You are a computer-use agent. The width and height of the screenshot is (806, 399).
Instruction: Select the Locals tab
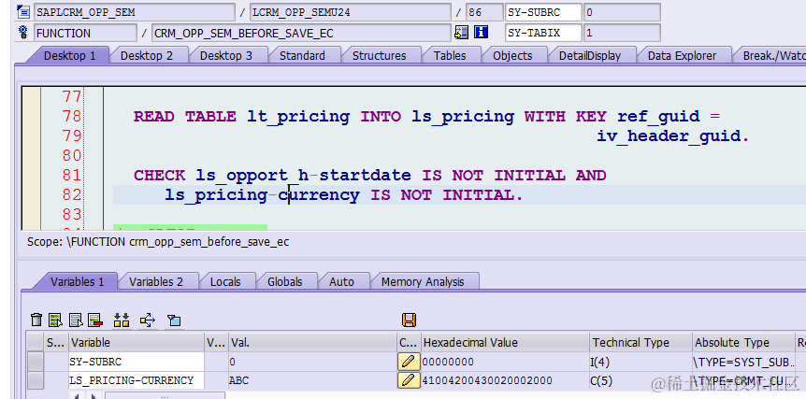point(225,281)
